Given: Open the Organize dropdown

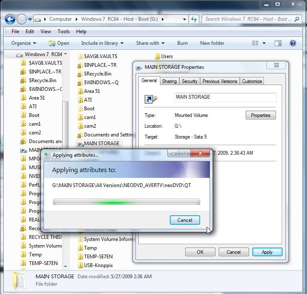Looking at the screenshot, I should [24, 43].
